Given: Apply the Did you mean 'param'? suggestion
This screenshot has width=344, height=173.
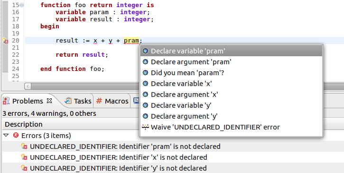Looking at the screenshot, I should [231, 73].
